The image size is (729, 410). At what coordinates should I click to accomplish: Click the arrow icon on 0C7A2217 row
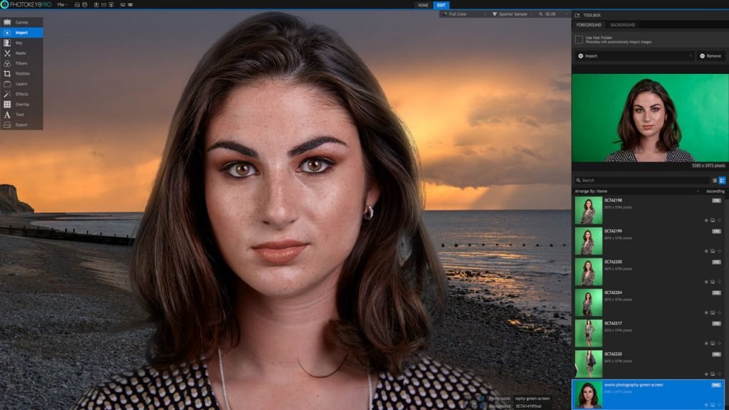pos(719,343)
